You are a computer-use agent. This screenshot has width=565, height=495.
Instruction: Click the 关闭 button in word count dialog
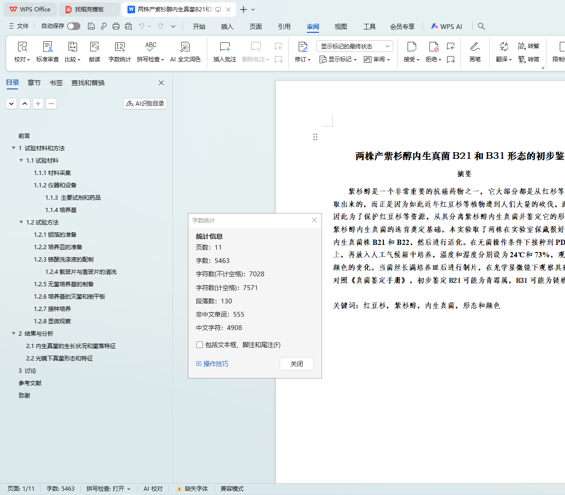pos(296,364)
